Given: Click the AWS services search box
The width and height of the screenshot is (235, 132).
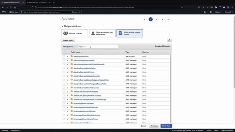Looking at the screenshot, I should tap(50, 12).
